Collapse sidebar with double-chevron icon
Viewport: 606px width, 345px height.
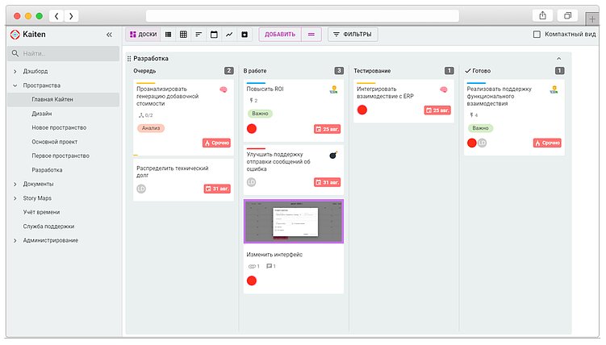pyautogui.click(x=110, y=35)
